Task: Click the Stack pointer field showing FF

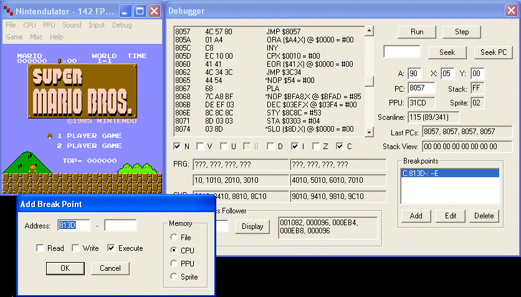Action: tap(477, 88)
